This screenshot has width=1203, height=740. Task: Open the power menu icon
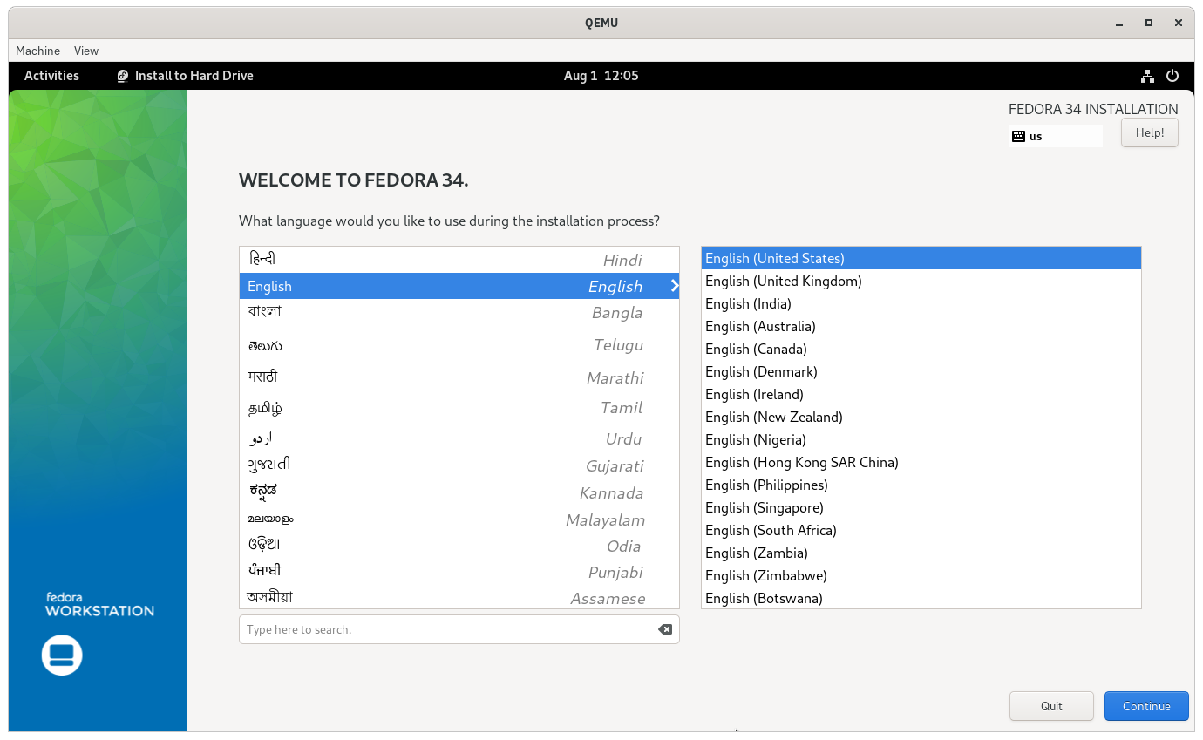pos(1172,76)
